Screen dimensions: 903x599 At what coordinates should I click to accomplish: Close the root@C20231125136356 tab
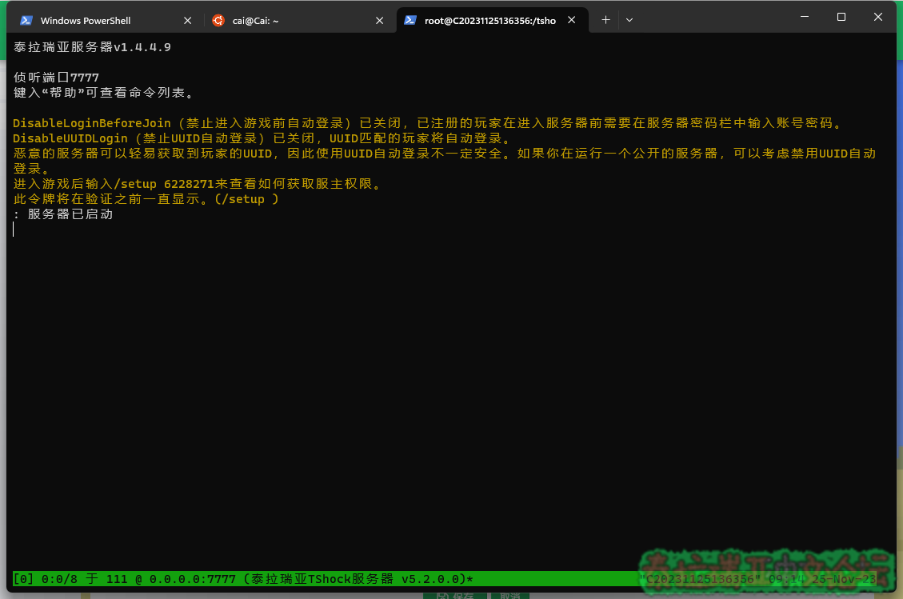[x=571, y=19]
